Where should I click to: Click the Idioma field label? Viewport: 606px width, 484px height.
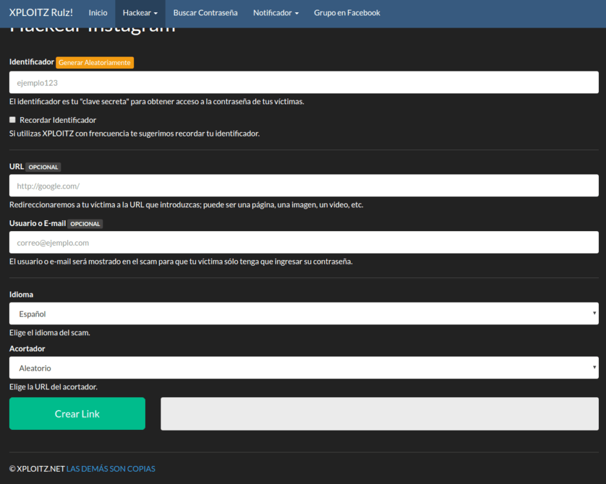21,295
